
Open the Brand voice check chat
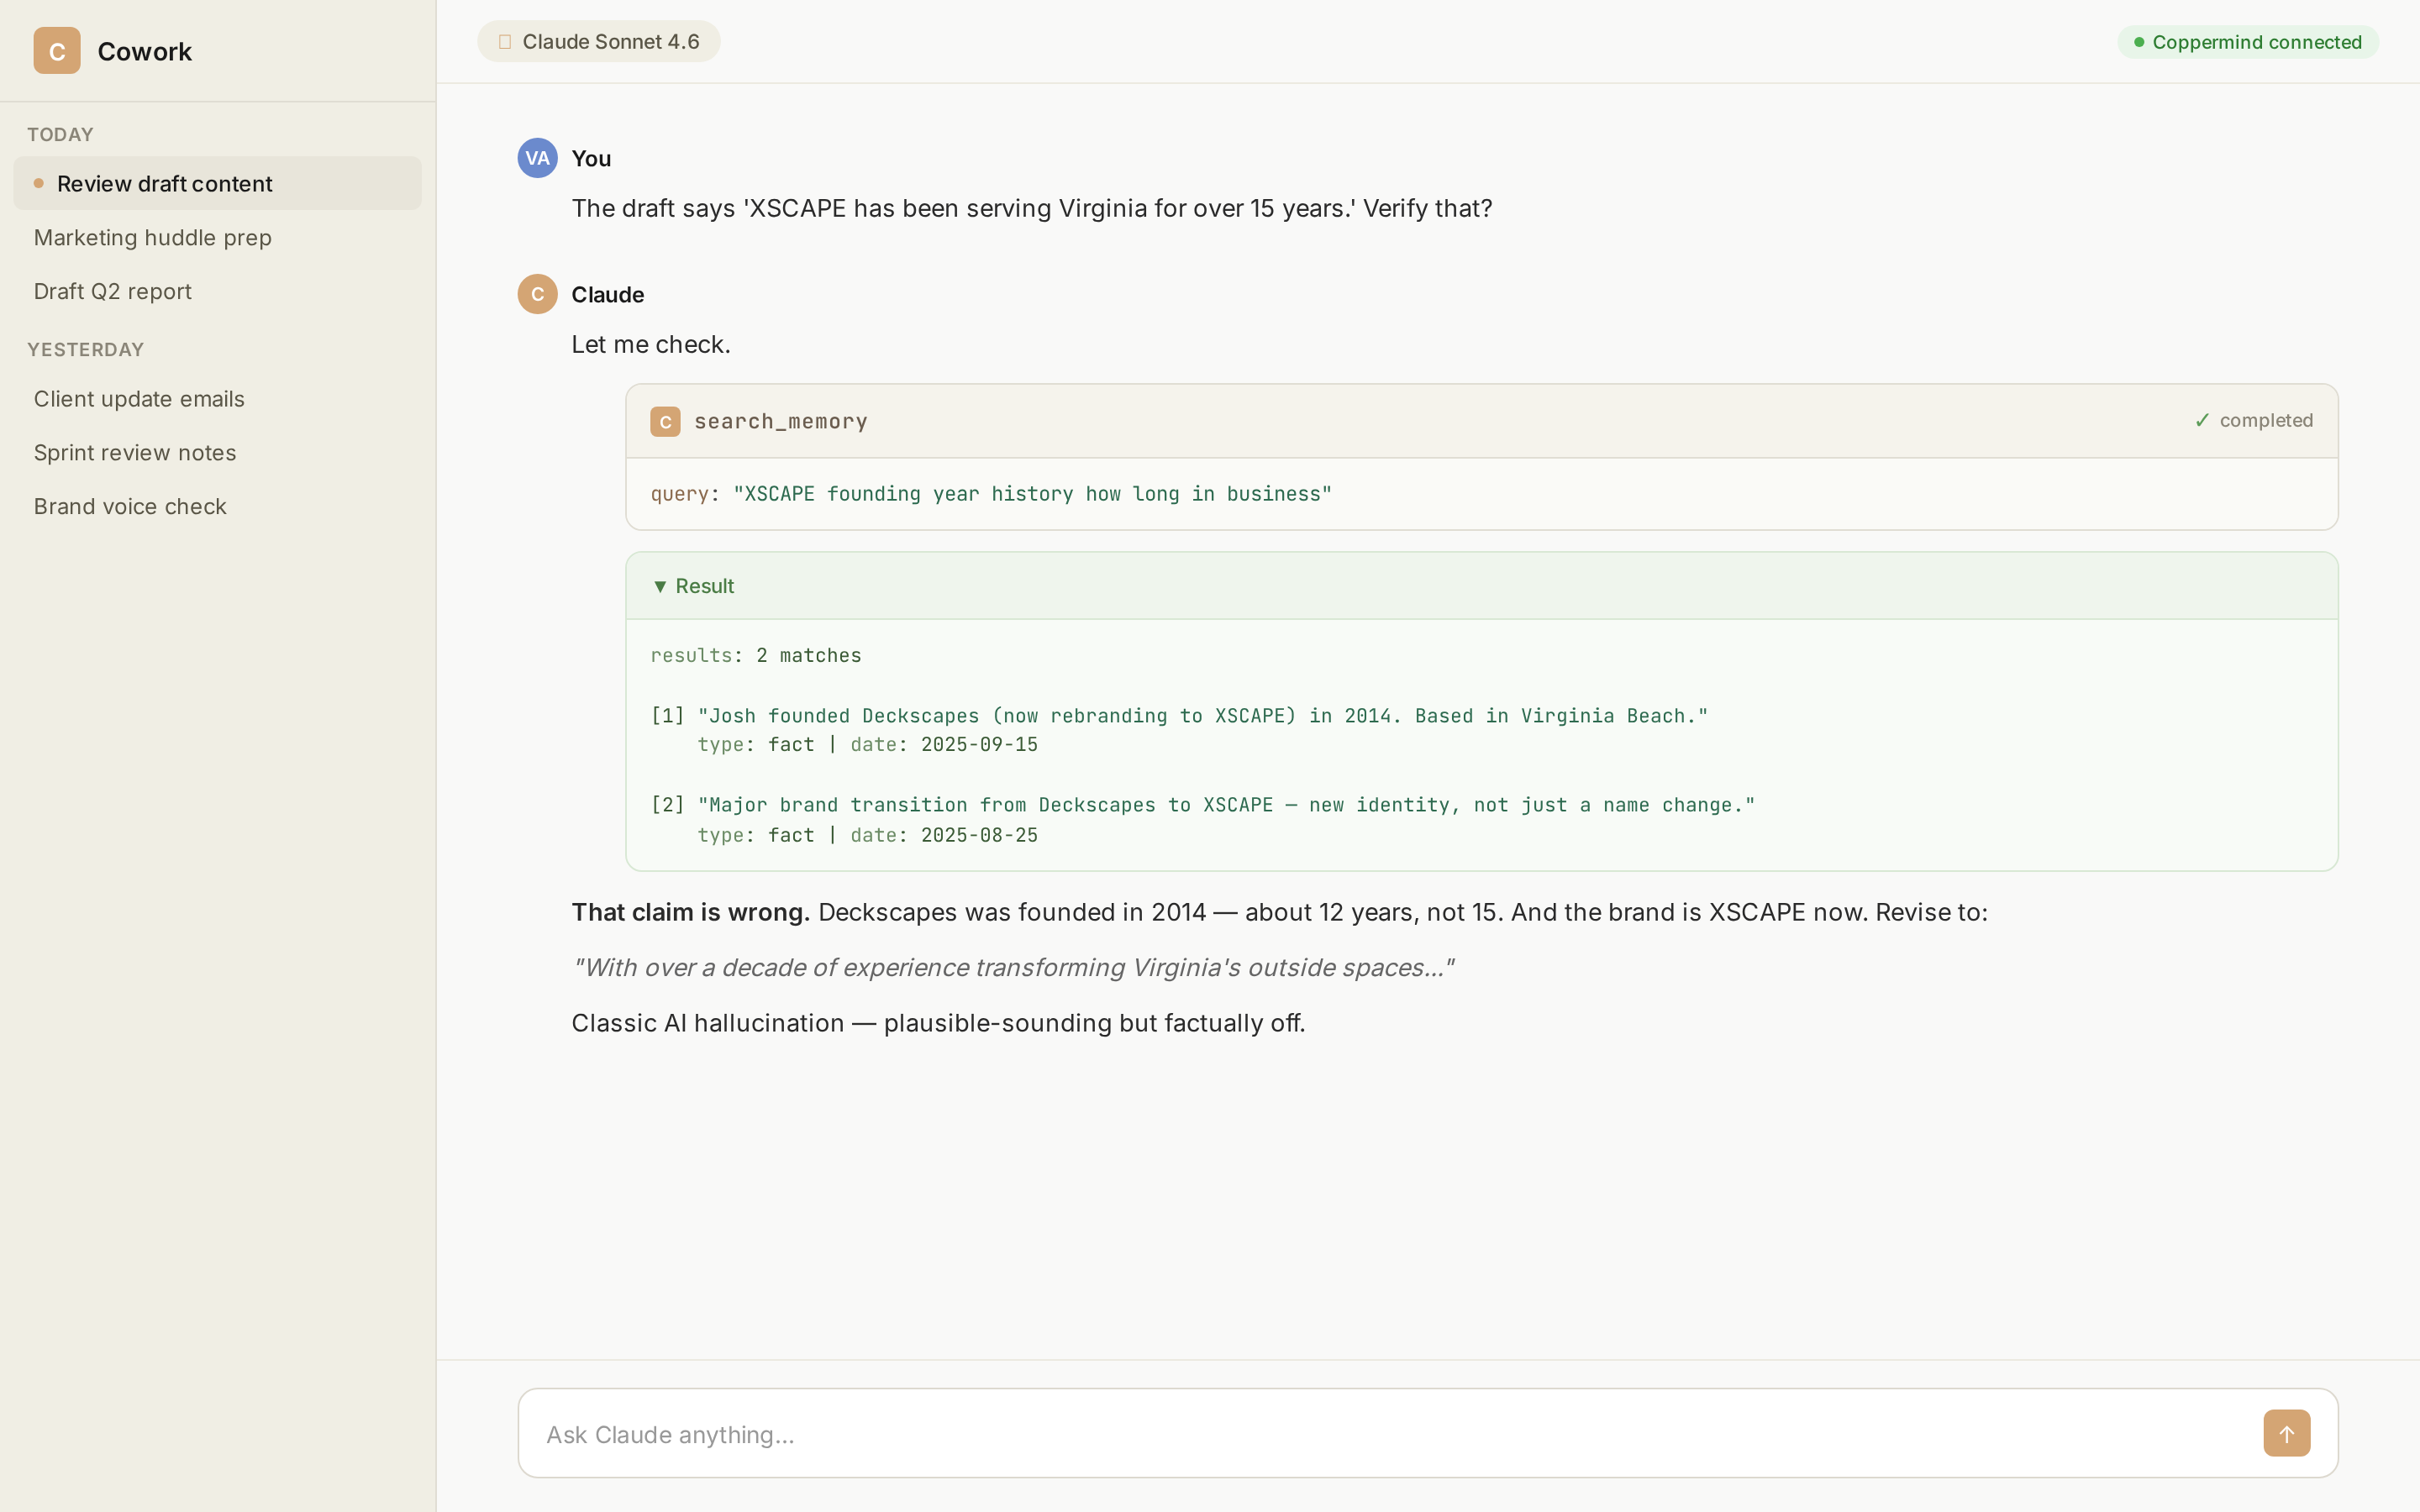tap(217, 507)
